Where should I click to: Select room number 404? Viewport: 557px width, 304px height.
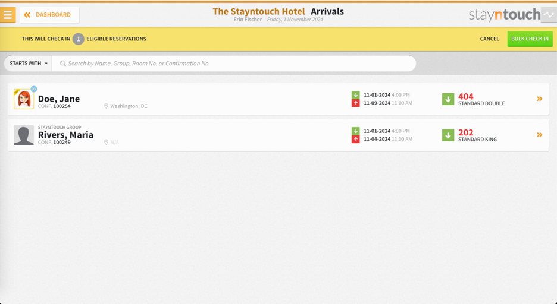click(466, 96)
